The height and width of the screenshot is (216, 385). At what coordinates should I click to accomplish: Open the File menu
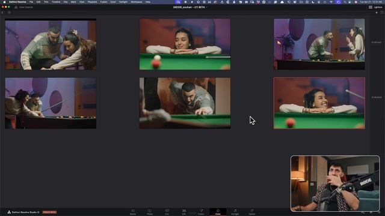tap(31, 2)
